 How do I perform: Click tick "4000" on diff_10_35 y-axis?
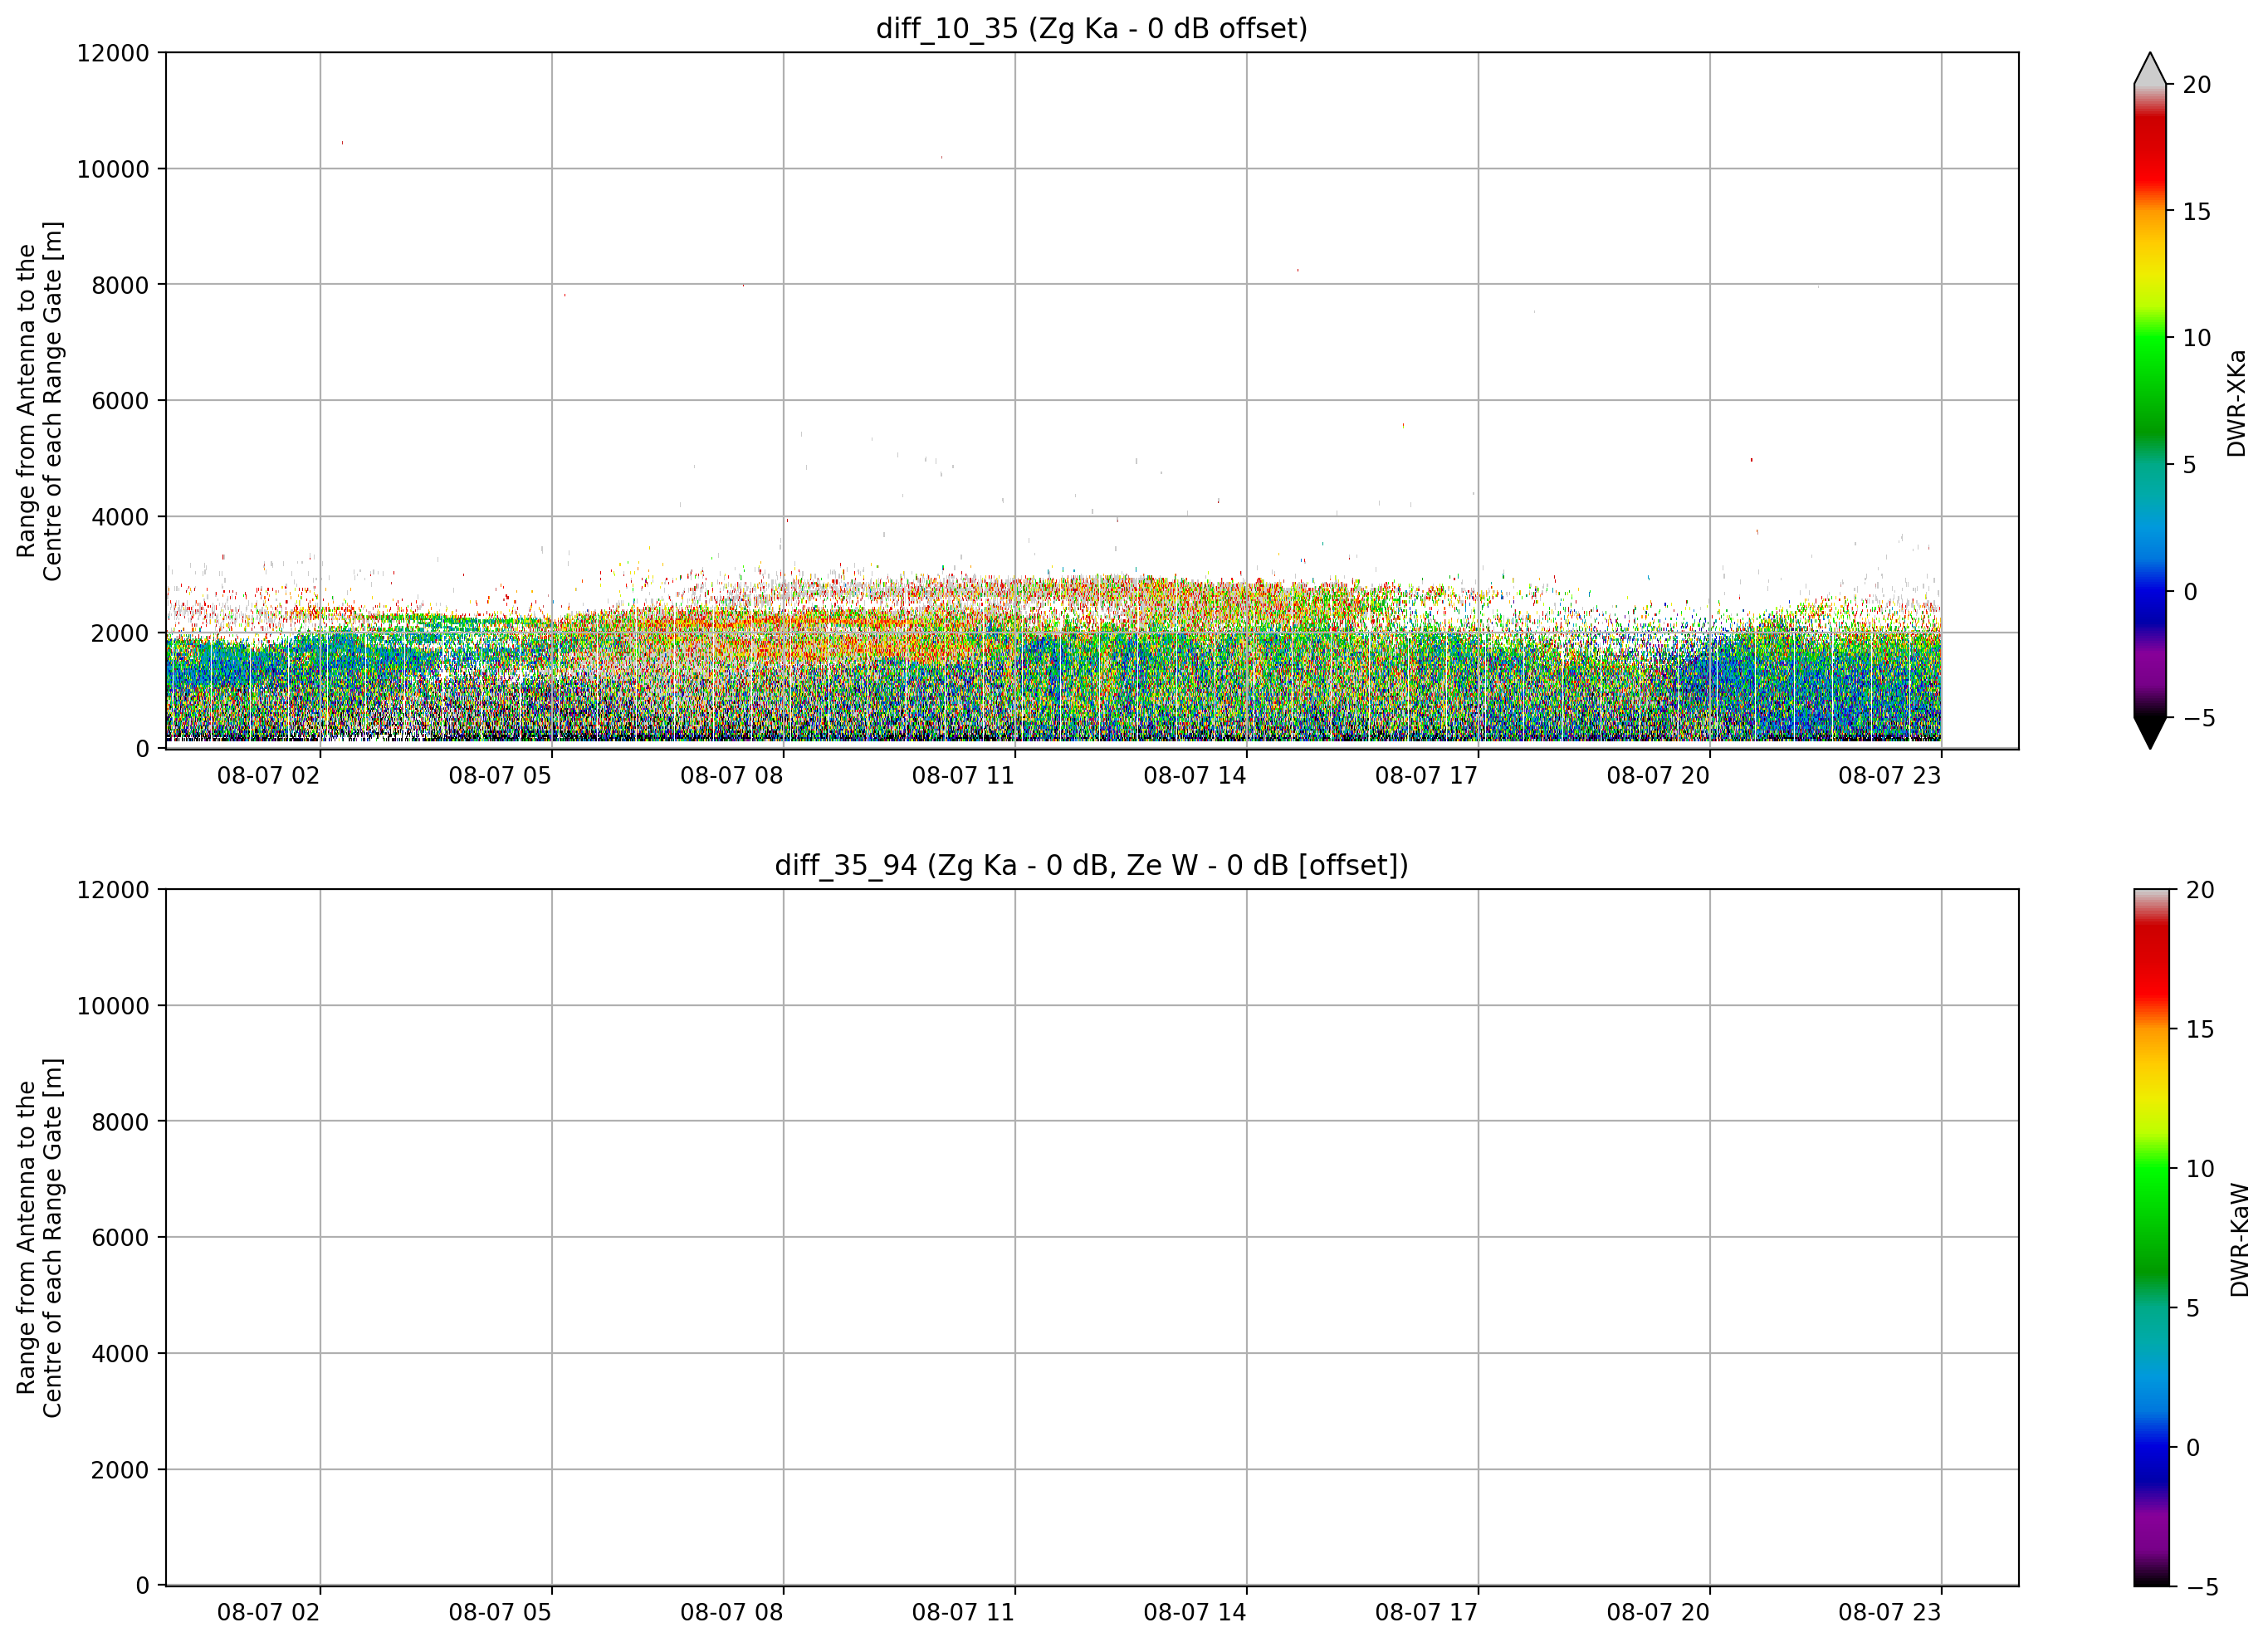(120, 517)
